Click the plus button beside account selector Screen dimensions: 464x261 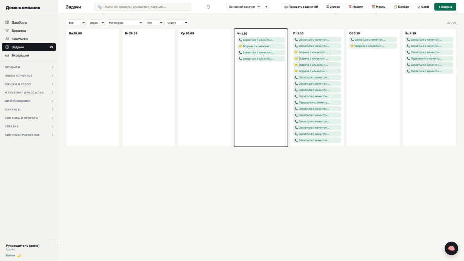[266, 7]
